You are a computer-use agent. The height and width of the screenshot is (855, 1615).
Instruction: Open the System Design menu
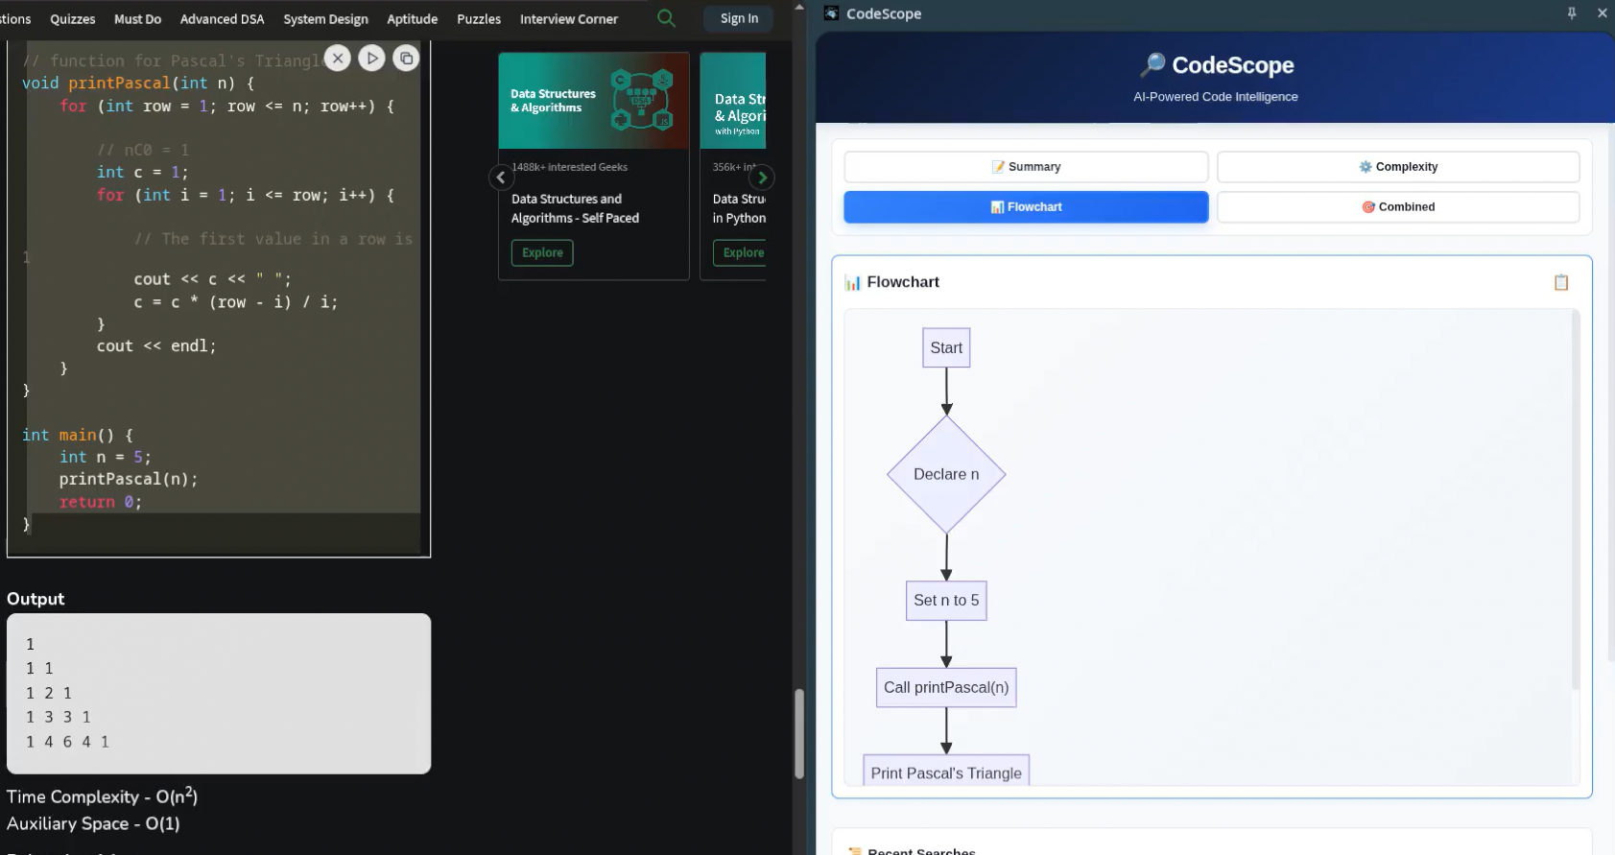(x=325, y=19)
